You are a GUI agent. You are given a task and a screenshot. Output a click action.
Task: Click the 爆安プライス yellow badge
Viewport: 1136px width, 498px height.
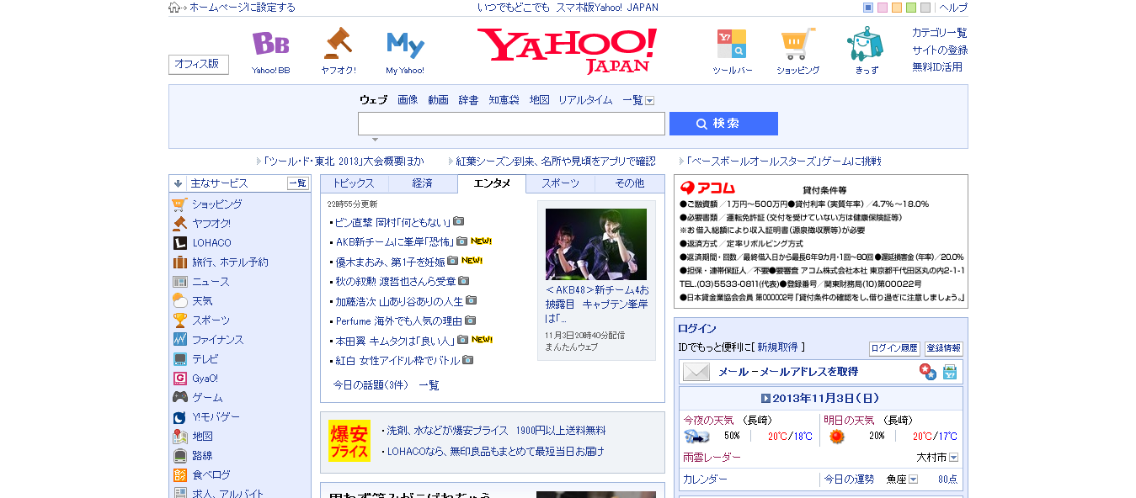[x=349, y=441]
